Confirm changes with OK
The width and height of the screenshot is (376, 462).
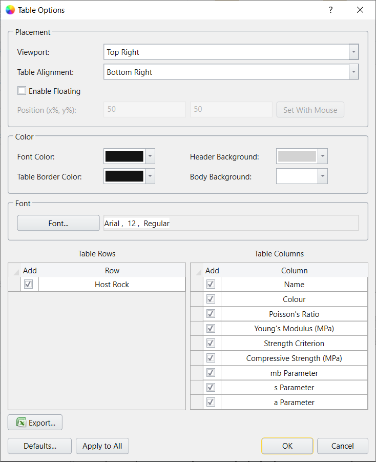tap(287, 446)
